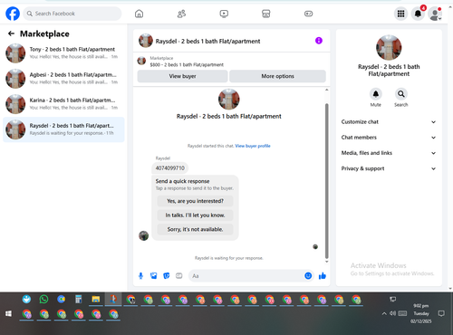Open the purple conversation information icon

tap(319, 41)
